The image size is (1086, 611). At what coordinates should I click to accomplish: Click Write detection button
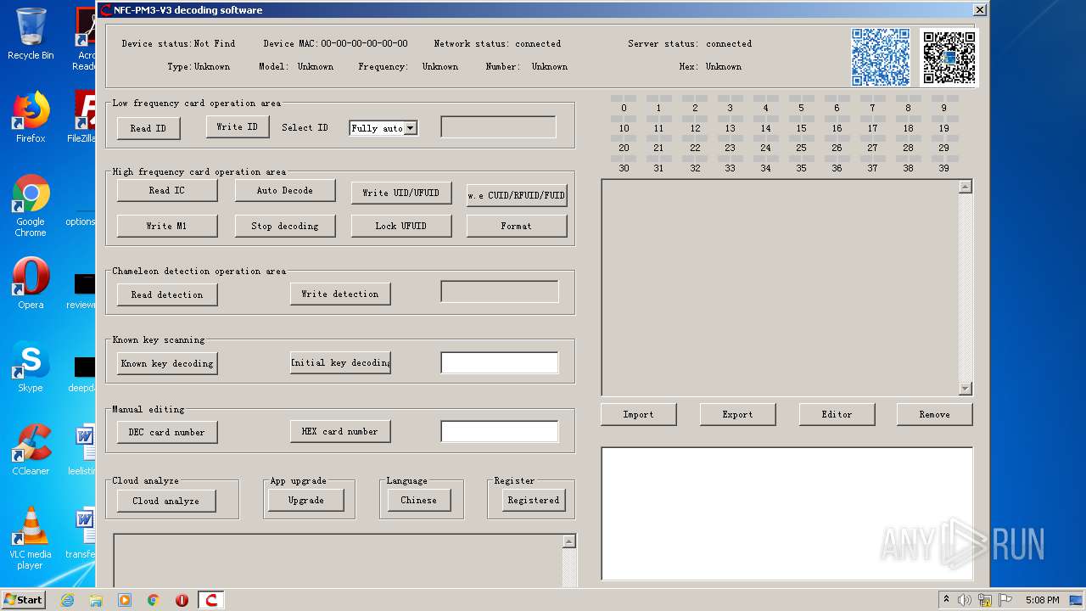(340, 294)
